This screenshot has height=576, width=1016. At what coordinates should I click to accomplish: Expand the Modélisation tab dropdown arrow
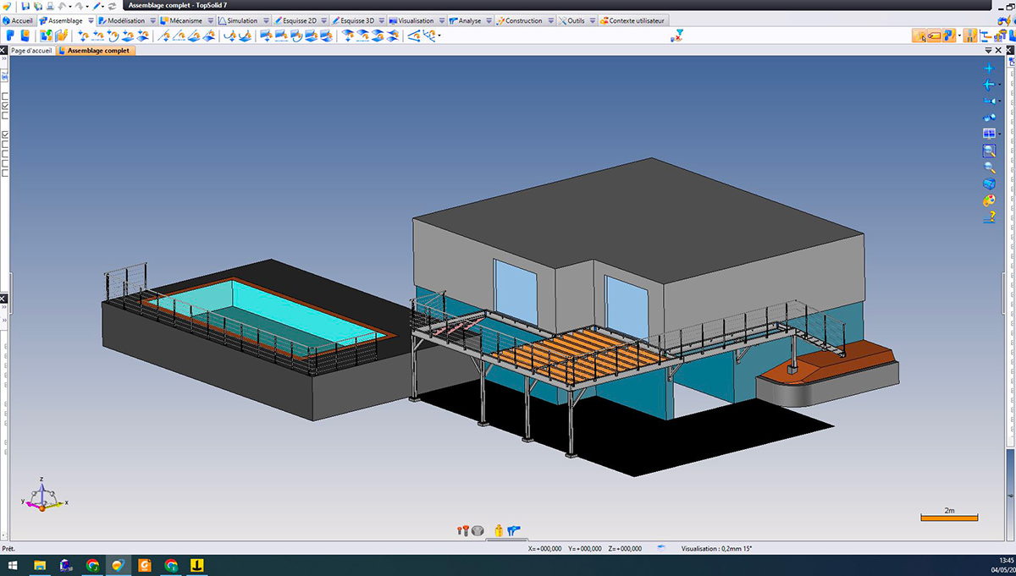[152, 20]
